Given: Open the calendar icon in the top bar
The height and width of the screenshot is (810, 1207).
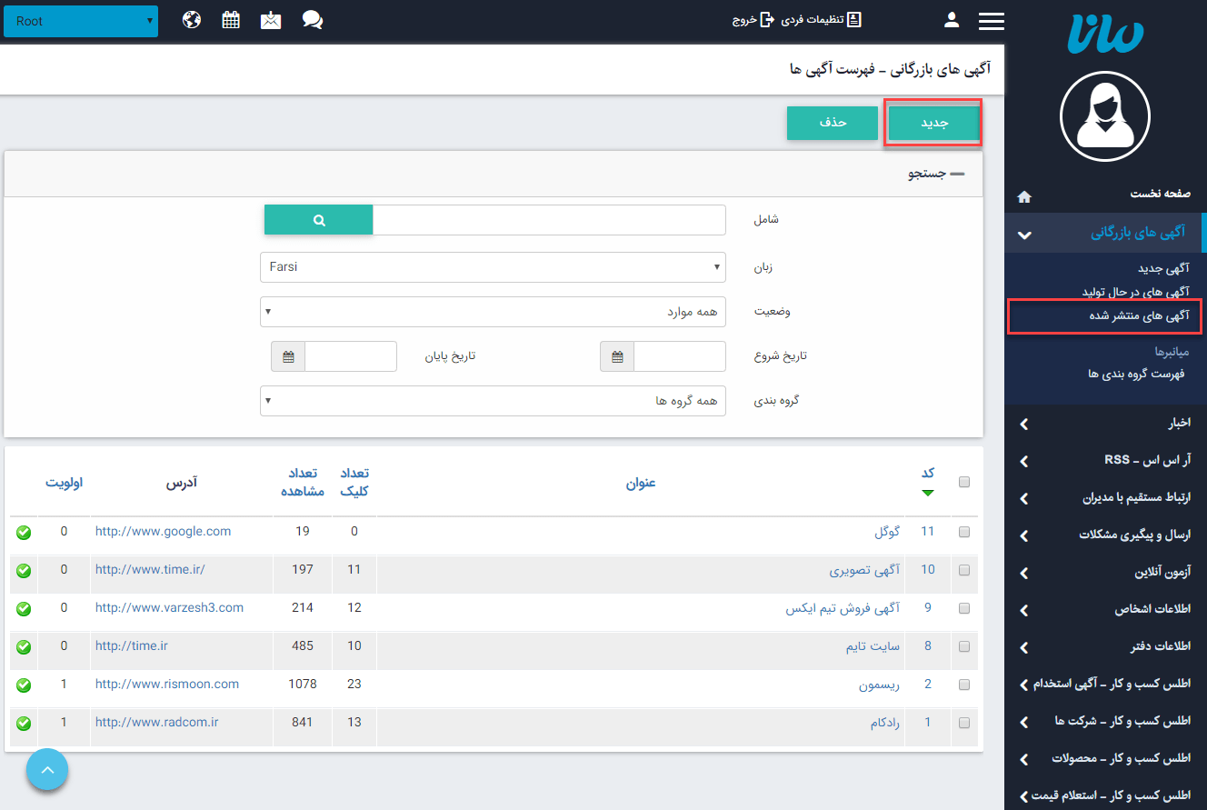Looking at the screenshot, I should (x=231, y=18).
